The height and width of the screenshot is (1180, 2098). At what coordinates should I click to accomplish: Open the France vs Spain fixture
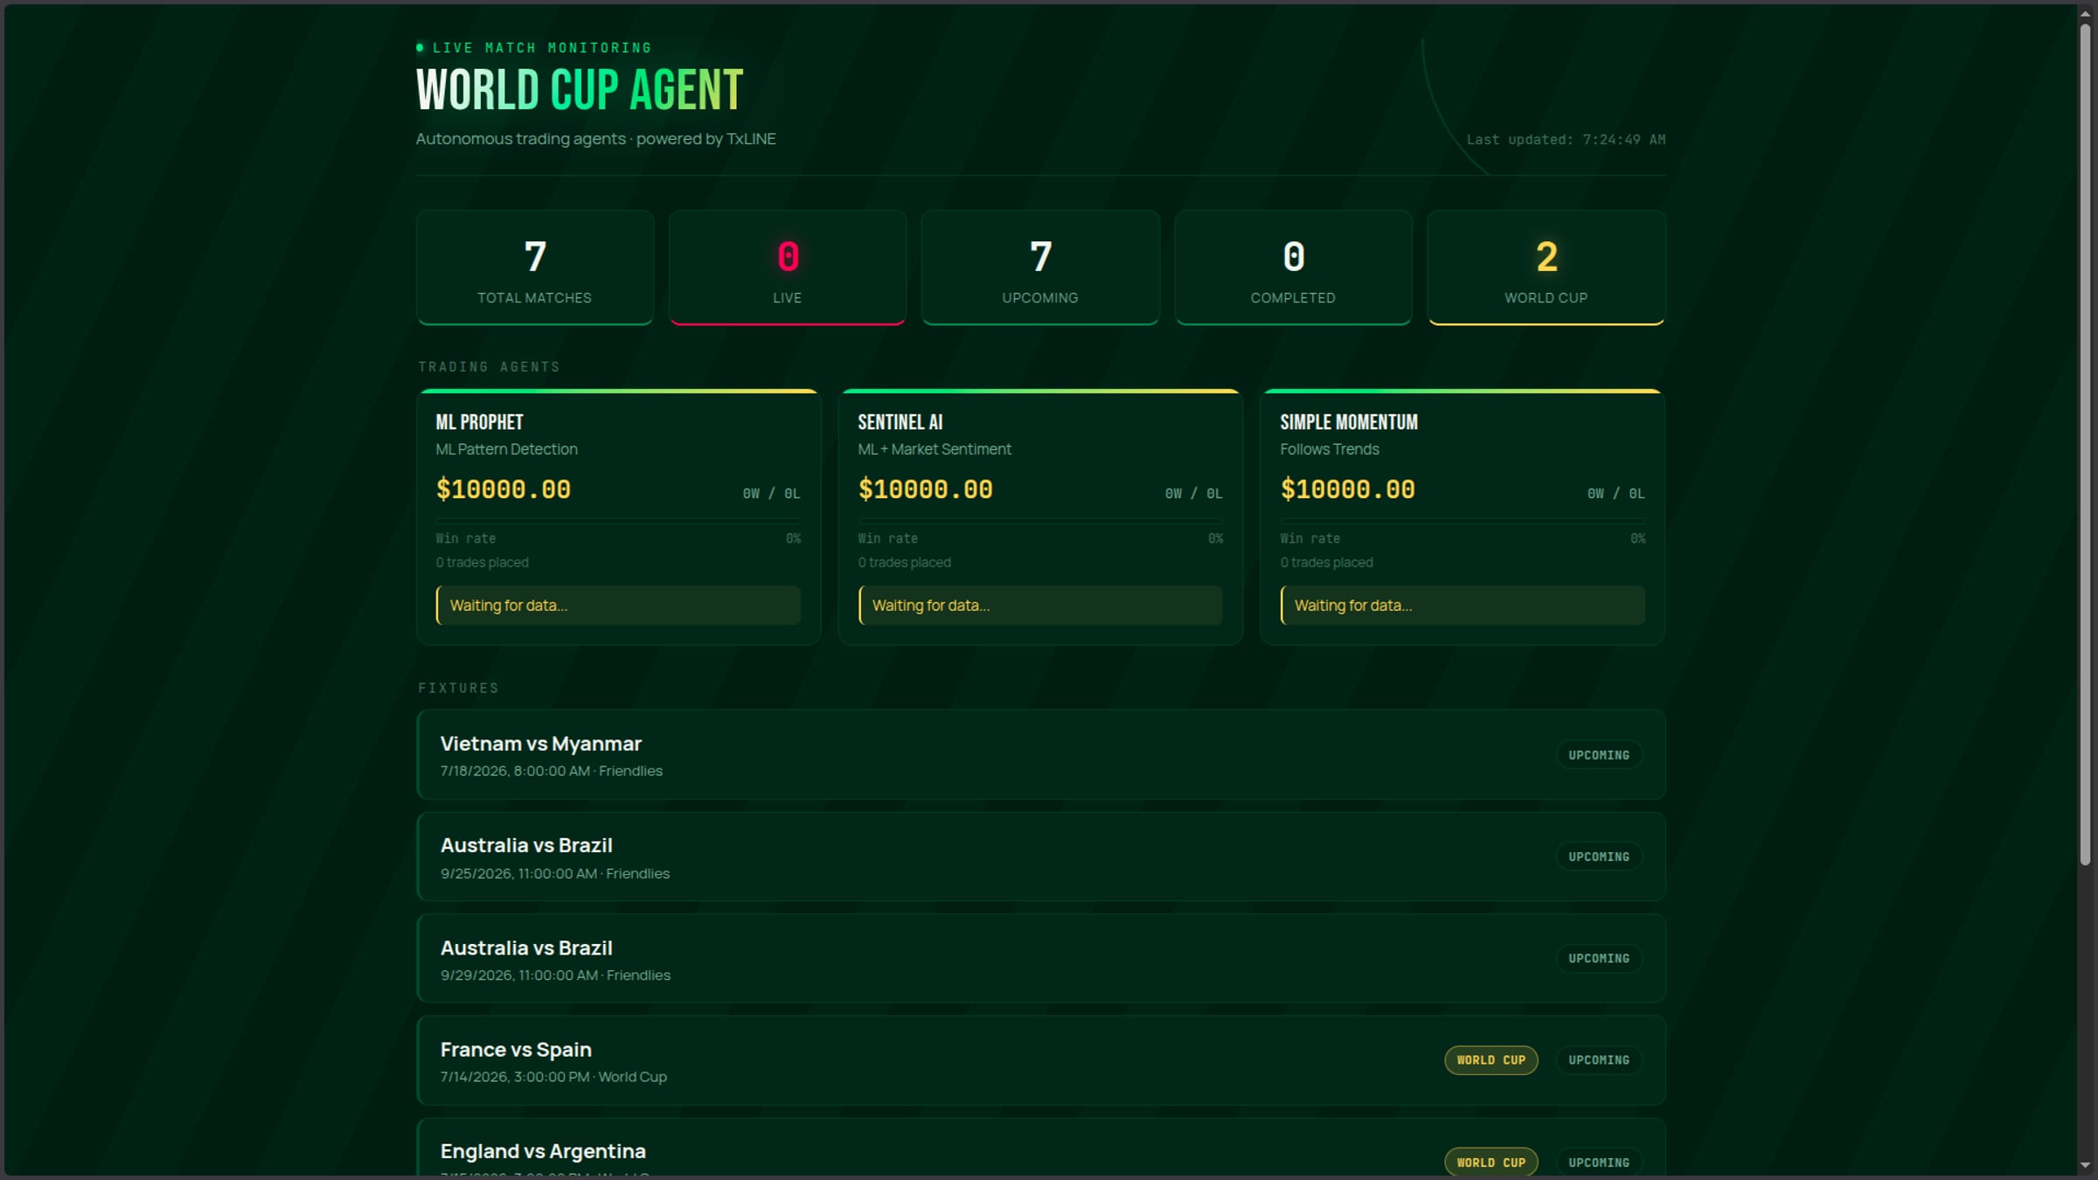[x=1041, y=1060]
